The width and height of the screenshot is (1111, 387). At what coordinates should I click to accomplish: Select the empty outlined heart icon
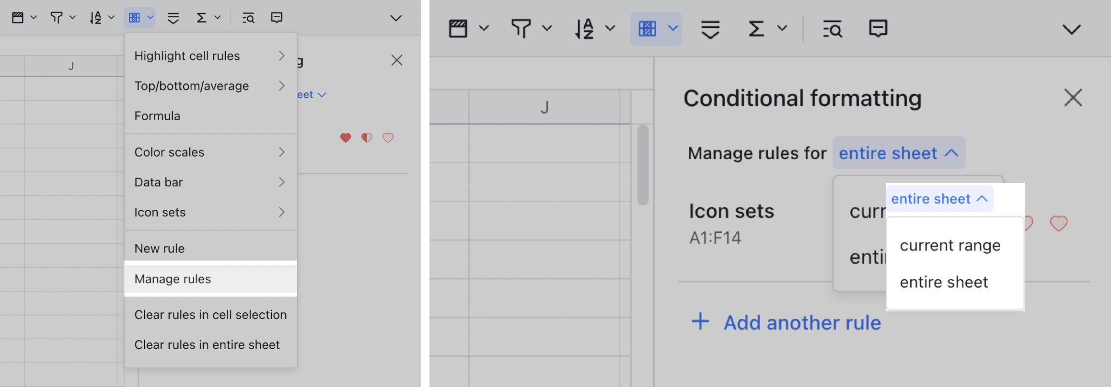(x=388, y=137)
